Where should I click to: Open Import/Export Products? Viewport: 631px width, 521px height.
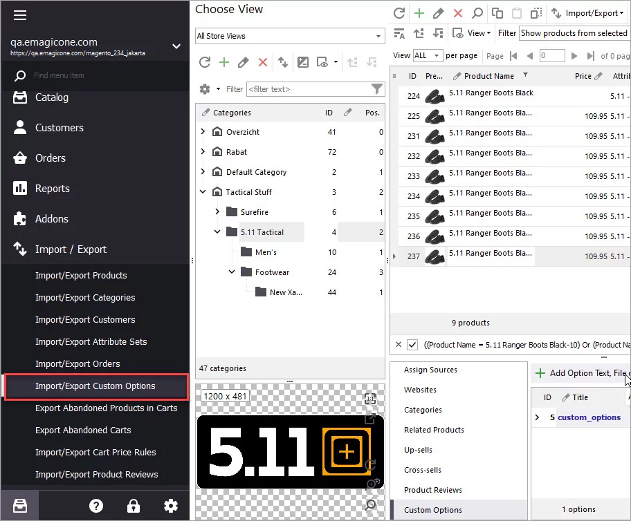pyautogui.click(x=81, y=276)
